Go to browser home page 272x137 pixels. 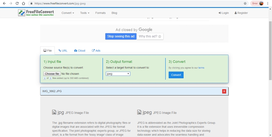24,3
